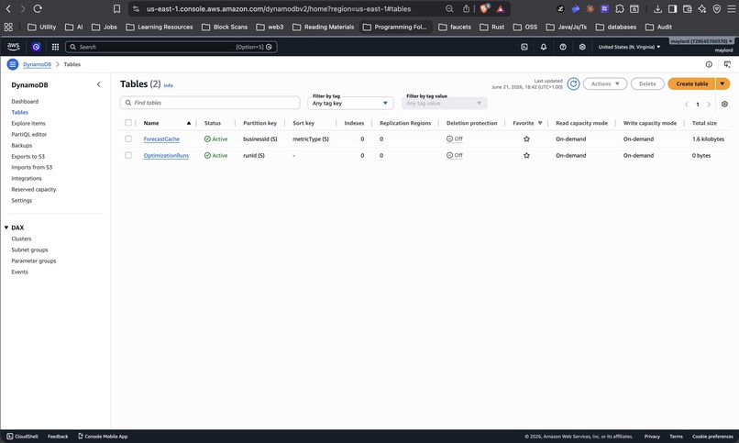Image resolution: width=739 pixels, height=443 pixels.
Task: Open CloudShell in the footer
Action: coord(22,437)
